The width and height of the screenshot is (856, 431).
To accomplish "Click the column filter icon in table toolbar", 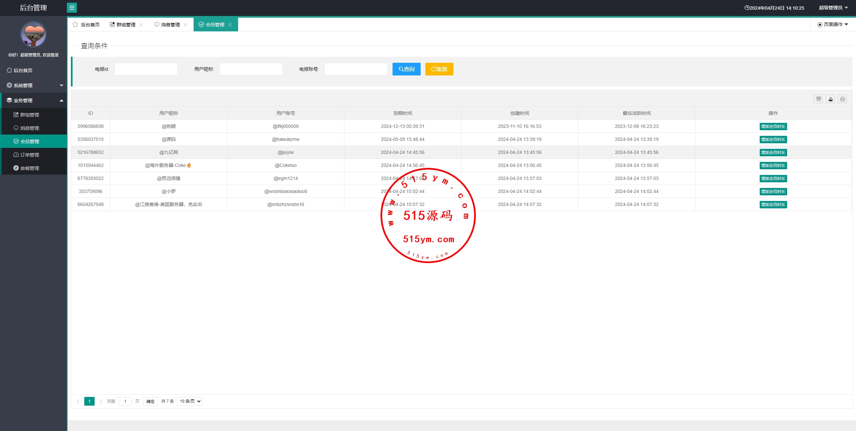I will (x=818, y=99).
